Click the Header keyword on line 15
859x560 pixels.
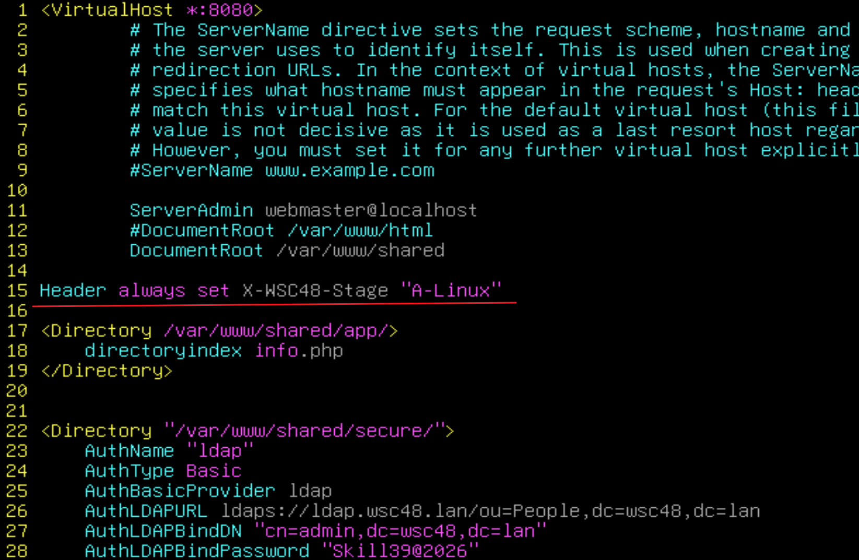(73, 291)
